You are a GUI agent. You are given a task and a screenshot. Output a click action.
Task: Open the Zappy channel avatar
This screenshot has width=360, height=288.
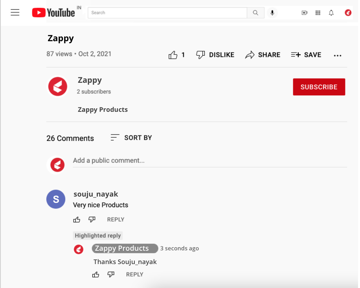(x=58, y=86)
